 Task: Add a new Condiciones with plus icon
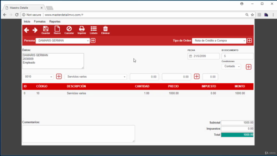pyautogui.click(x=248, y=67)
